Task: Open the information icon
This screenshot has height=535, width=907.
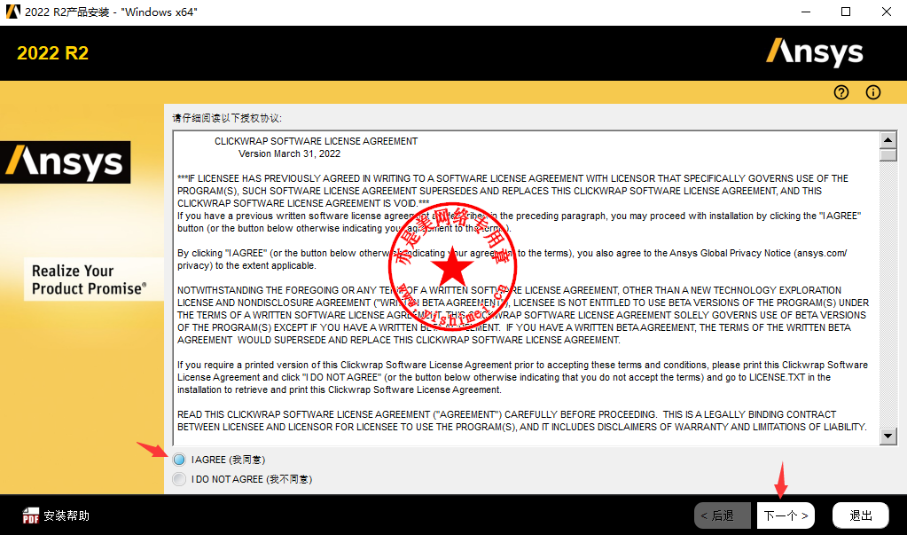Action: click(873, 92)
